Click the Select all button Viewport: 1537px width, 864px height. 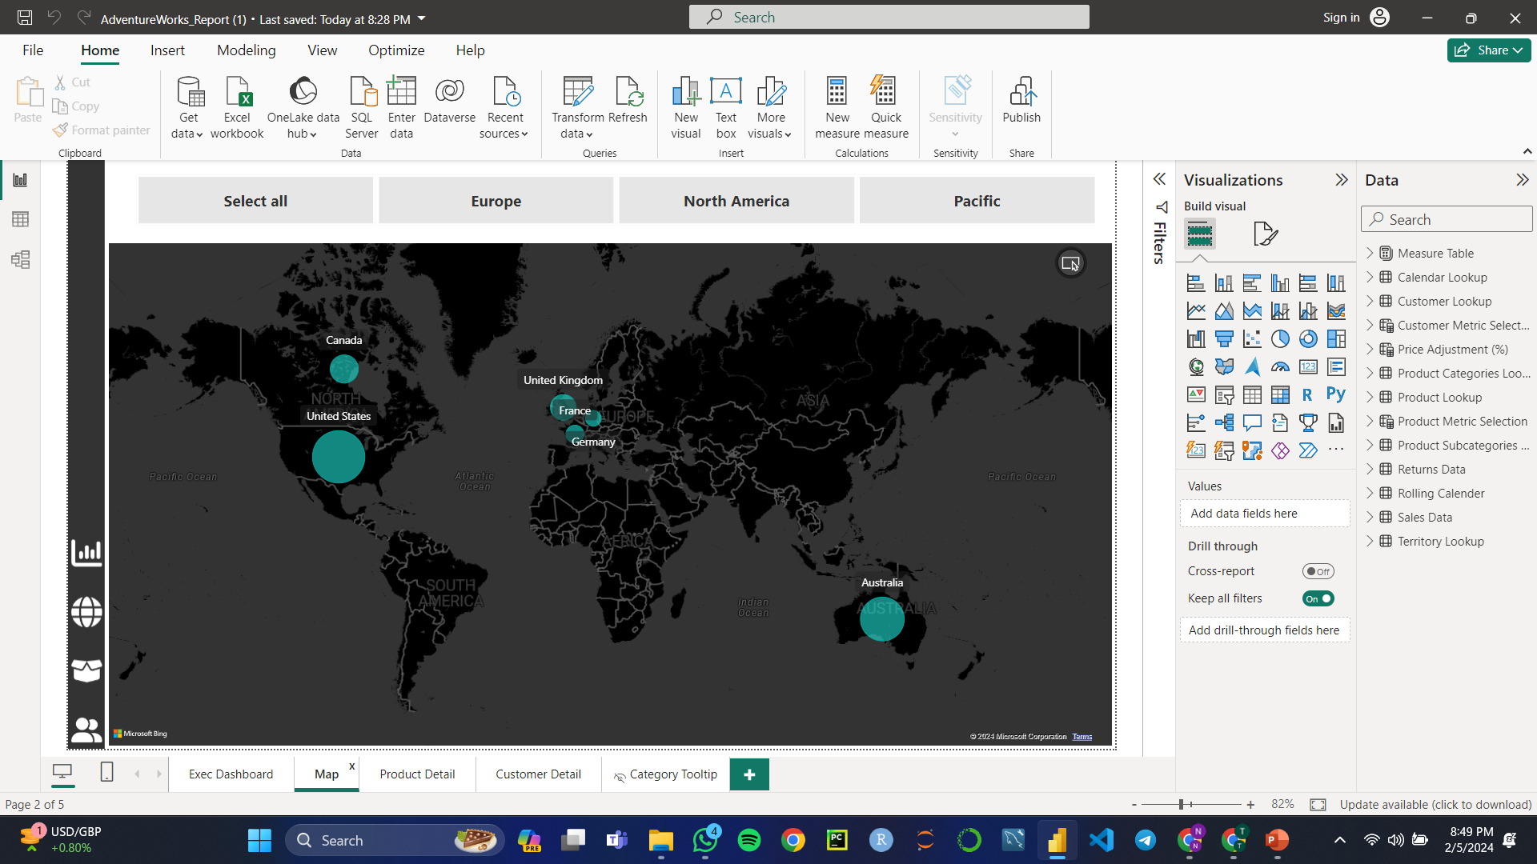coord(255,201)
